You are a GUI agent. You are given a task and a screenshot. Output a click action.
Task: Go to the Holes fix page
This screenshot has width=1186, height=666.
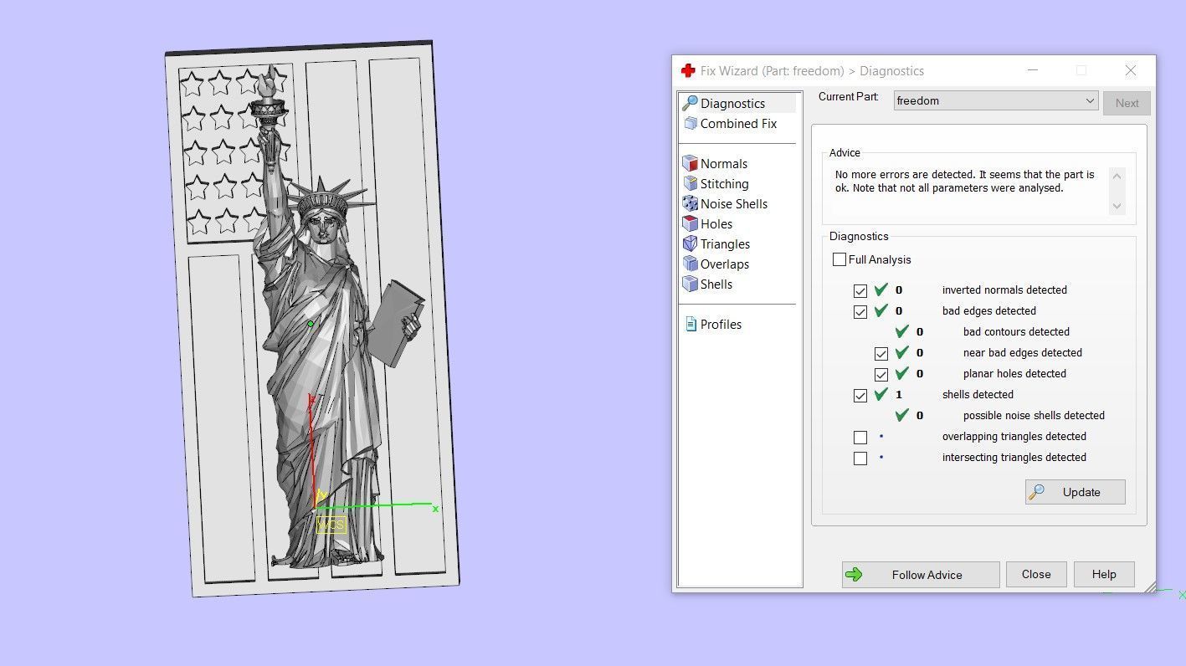coord(716,223)
